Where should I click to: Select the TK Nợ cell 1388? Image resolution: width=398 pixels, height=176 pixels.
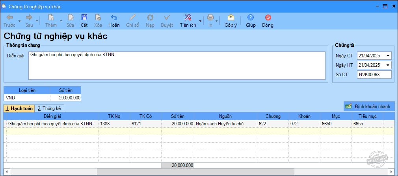coord(114,124)
